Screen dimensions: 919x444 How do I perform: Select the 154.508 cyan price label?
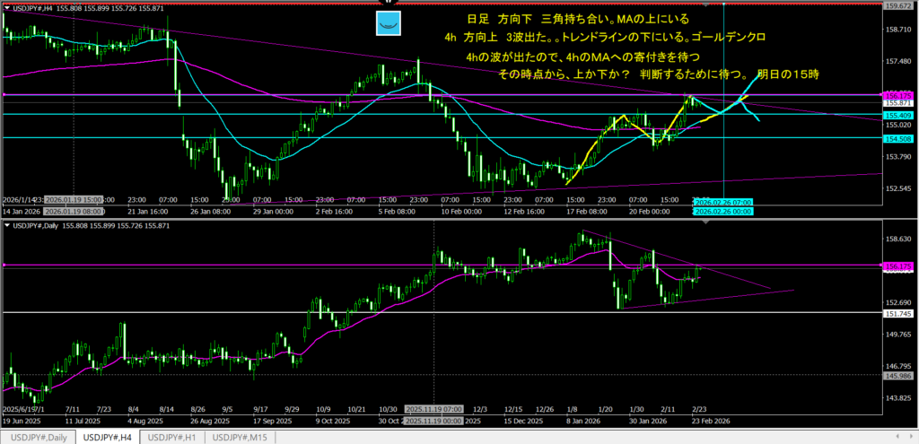899,138
